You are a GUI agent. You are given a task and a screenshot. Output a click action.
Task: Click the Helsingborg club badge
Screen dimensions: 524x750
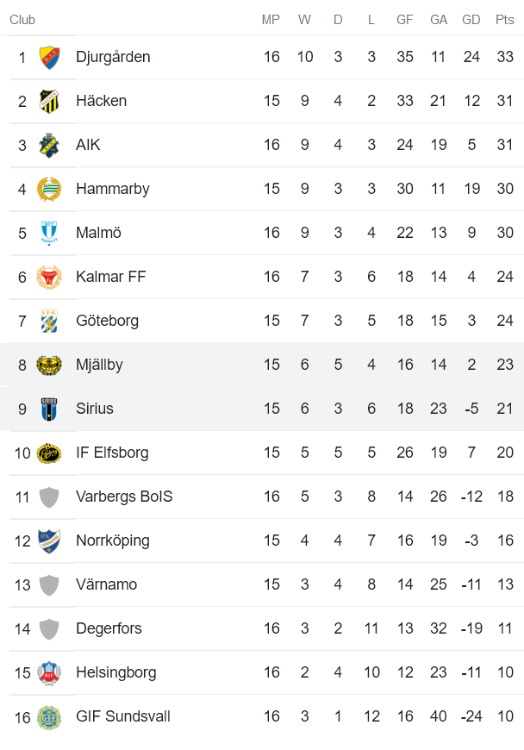coord(49,672)
